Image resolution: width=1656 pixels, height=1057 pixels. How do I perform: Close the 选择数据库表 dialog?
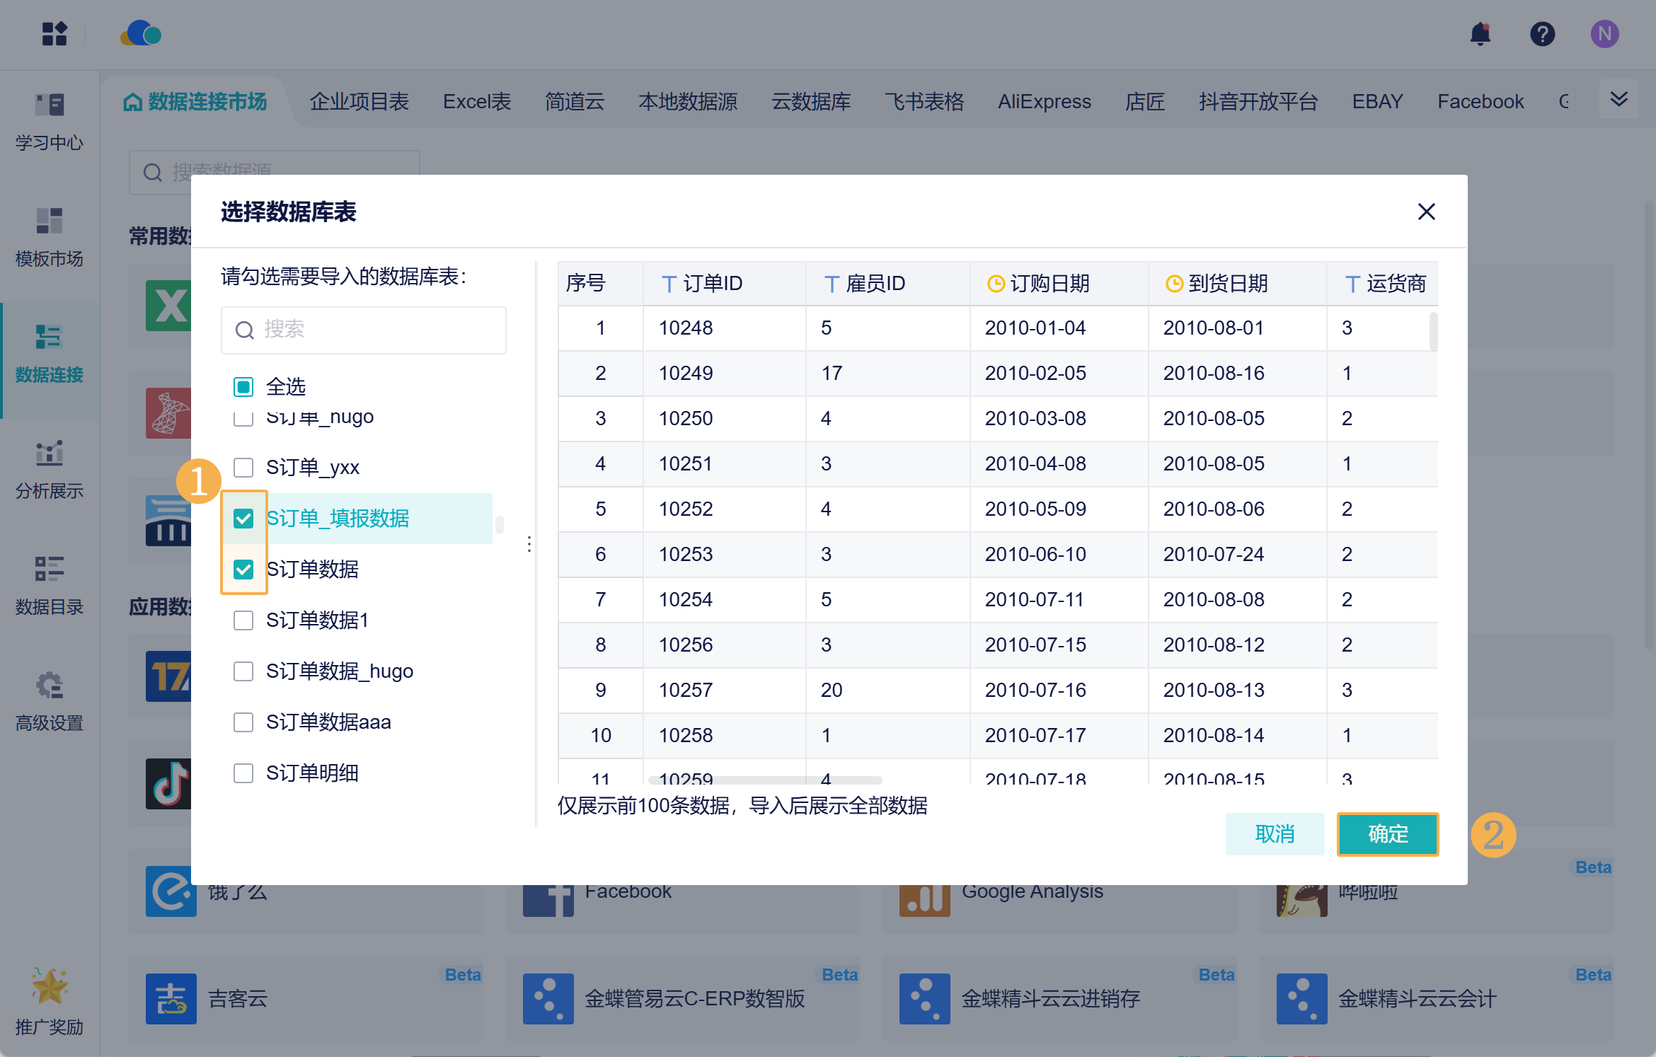pos(1426,212)
